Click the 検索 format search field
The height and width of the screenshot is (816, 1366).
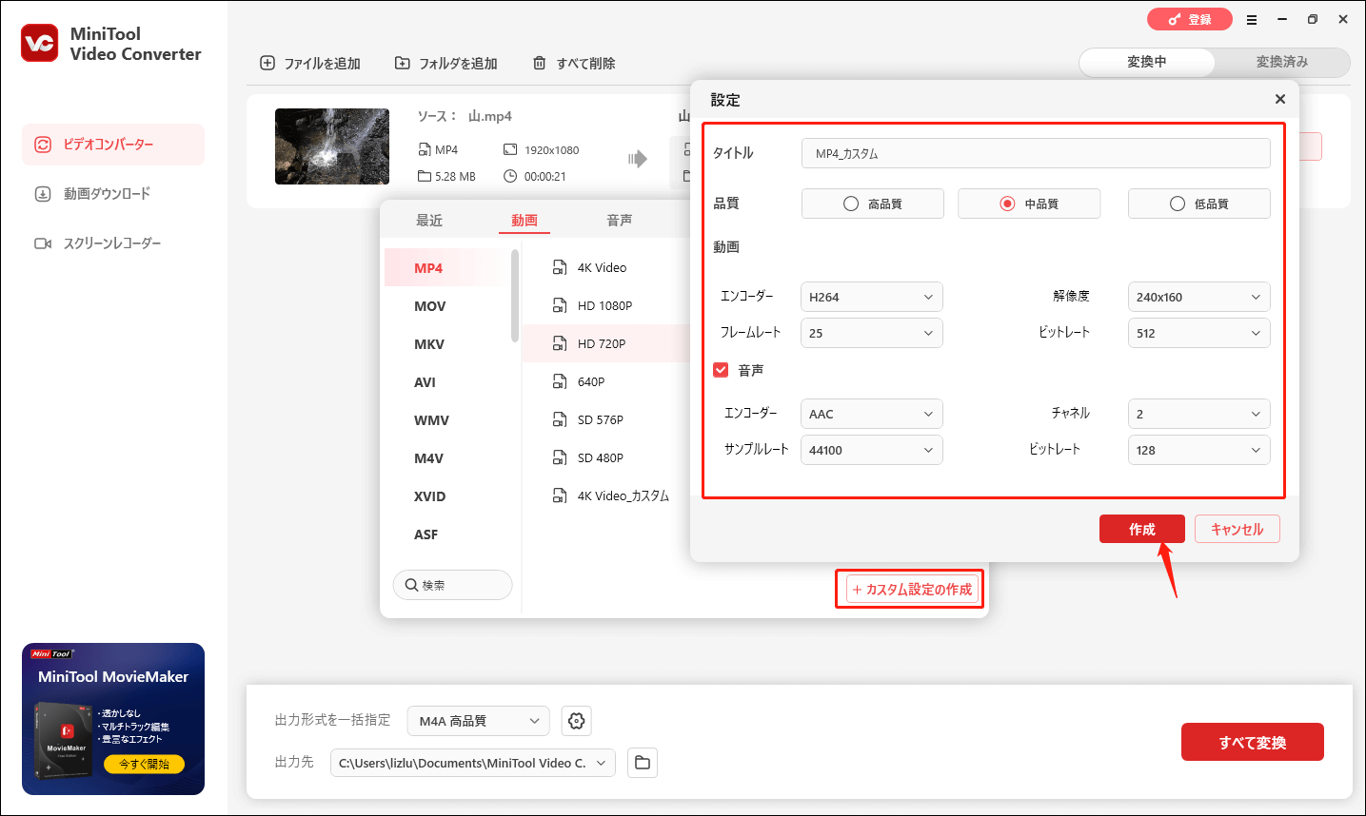(x=453, y=585)
